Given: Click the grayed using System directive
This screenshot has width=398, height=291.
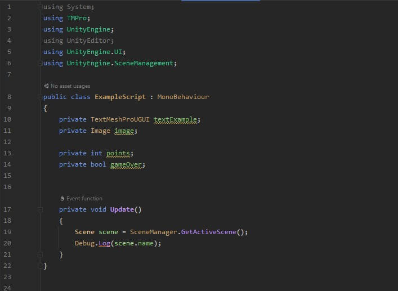Looking at the screenshot, I should (x=69, y=7).
